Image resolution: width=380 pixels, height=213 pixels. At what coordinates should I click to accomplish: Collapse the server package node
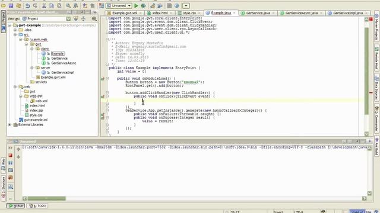point(32,68)
